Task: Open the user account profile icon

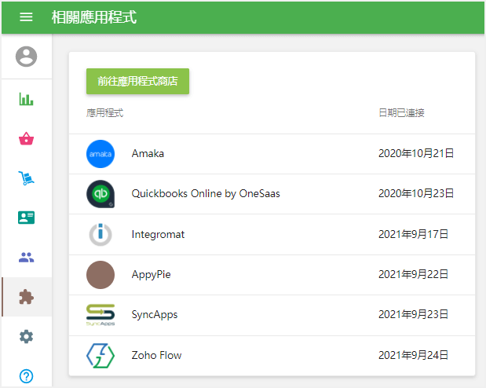Action: tap(27, 57)
